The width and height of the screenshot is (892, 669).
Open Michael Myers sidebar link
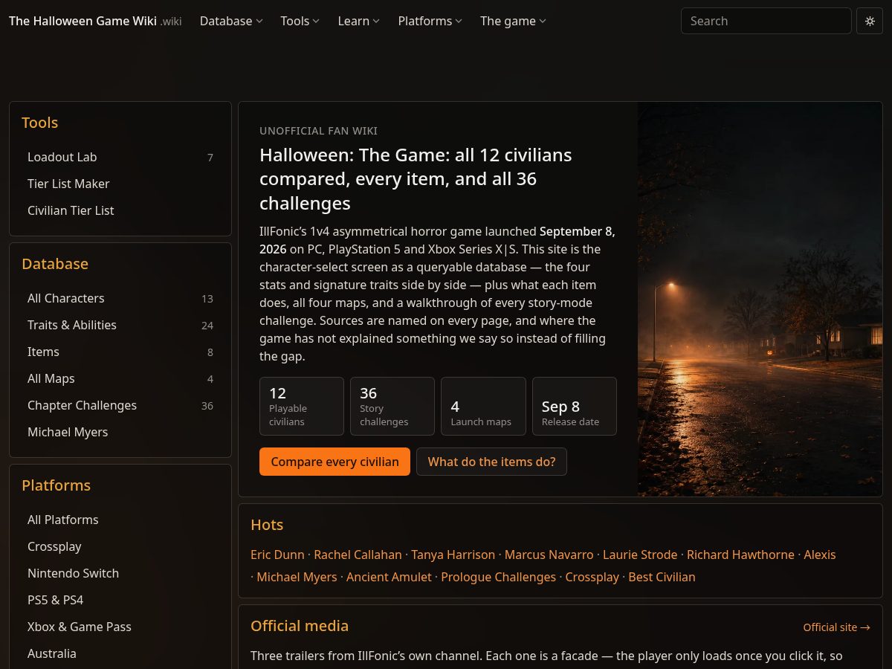(120, 432)
